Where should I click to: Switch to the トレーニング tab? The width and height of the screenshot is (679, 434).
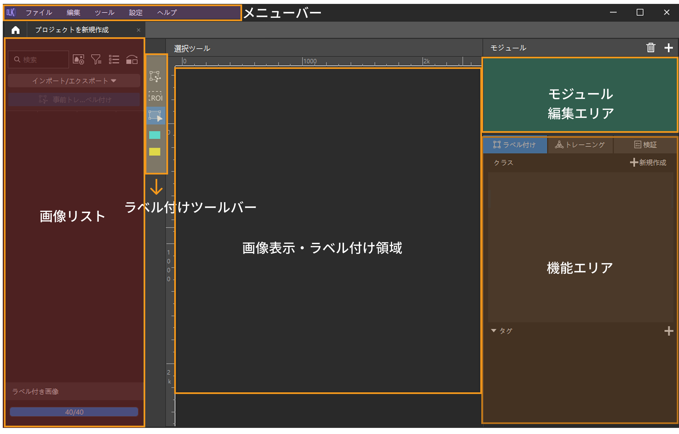pos(580,145)
